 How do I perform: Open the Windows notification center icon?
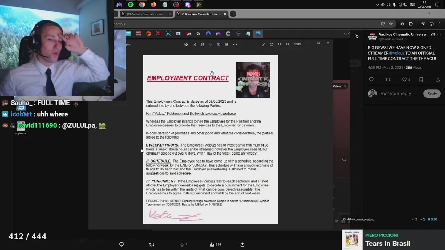[437, 5]
